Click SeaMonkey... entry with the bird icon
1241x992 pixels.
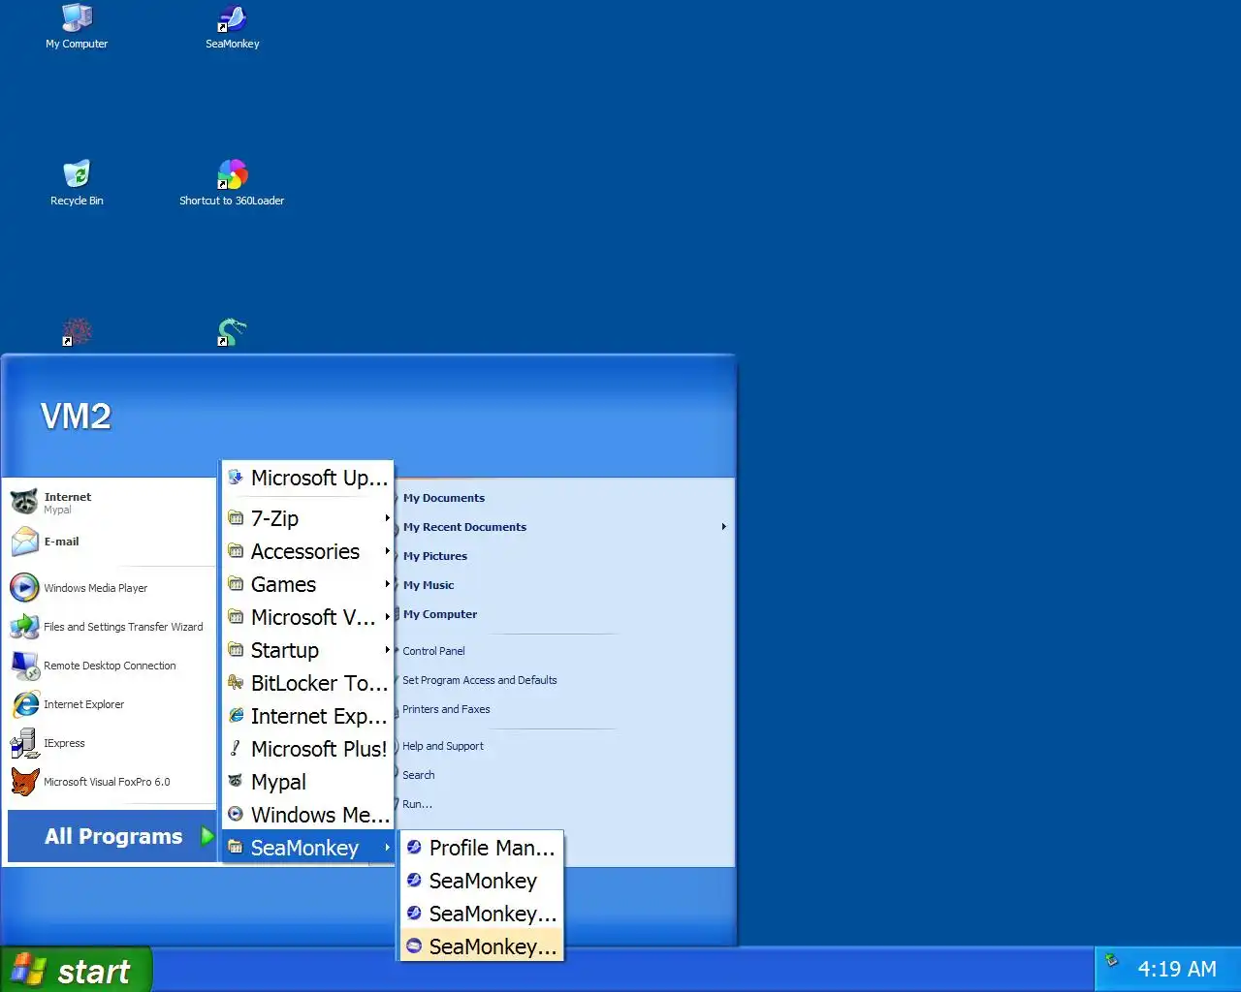pos(481,914)
